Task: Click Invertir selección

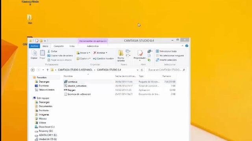Action: [166, 60]
